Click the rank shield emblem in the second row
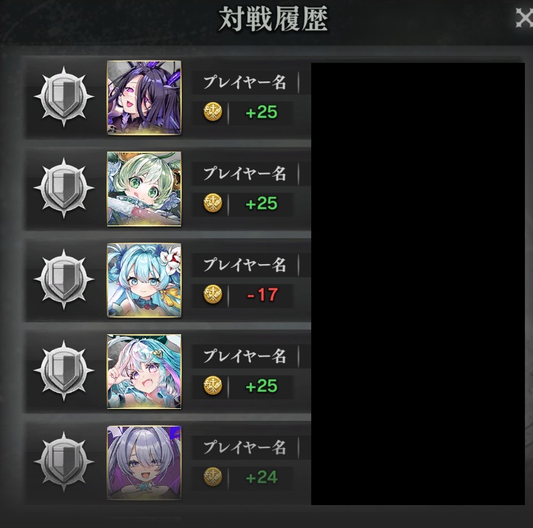 click(64, 188)
